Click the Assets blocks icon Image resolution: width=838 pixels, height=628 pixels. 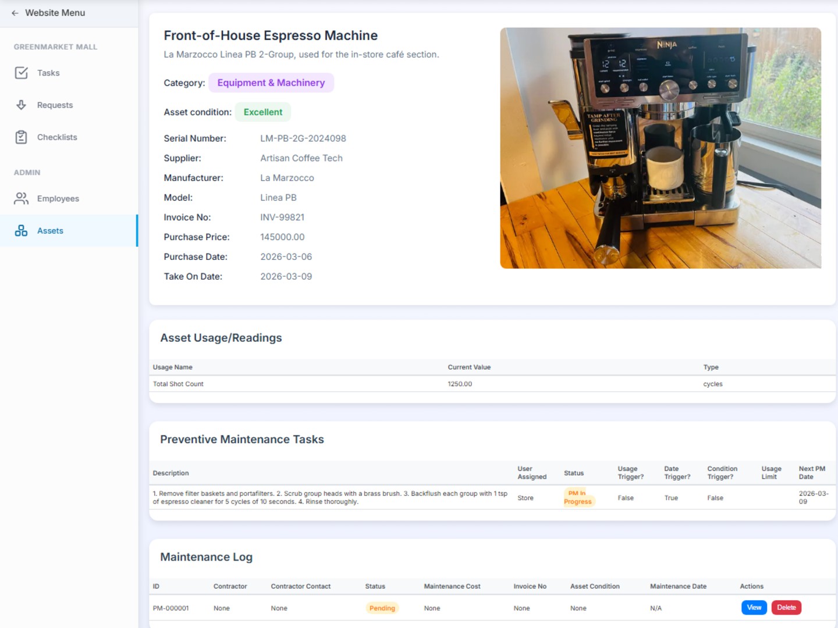[x=22, y=231]
